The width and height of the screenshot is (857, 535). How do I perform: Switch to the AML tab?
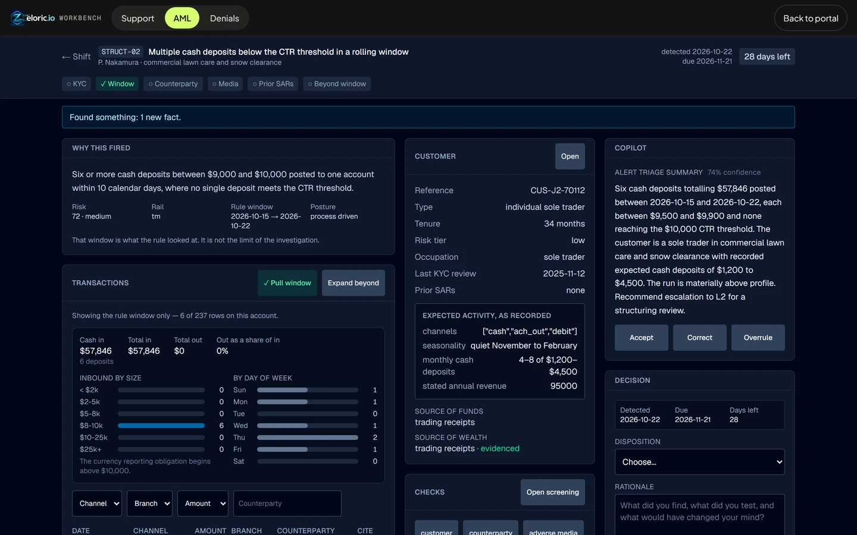coord(182,18)
